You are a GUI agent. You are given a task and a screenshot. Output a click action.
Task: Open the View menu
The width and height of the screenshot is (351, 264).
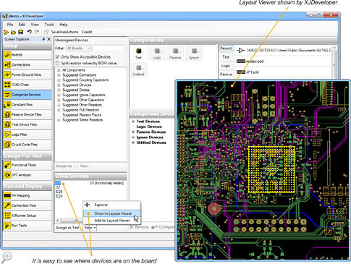click(35, 25)
